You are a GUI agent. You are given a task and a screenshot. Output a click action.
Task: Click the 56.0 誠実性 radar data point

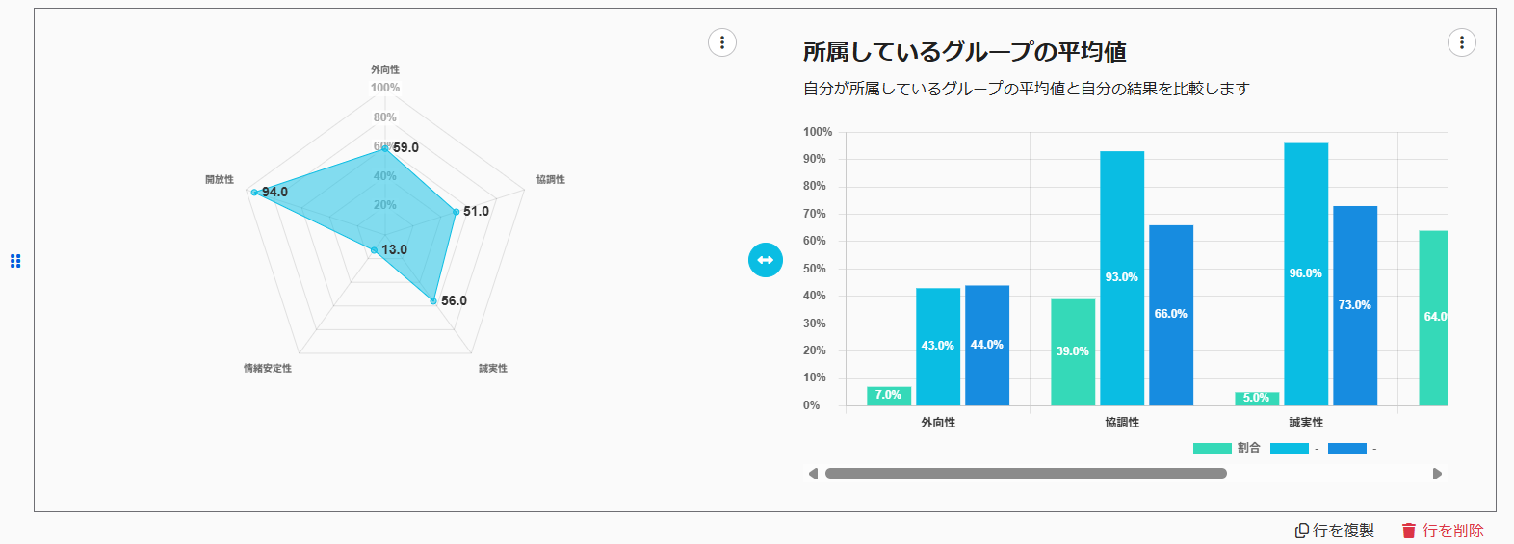(433, 301)
